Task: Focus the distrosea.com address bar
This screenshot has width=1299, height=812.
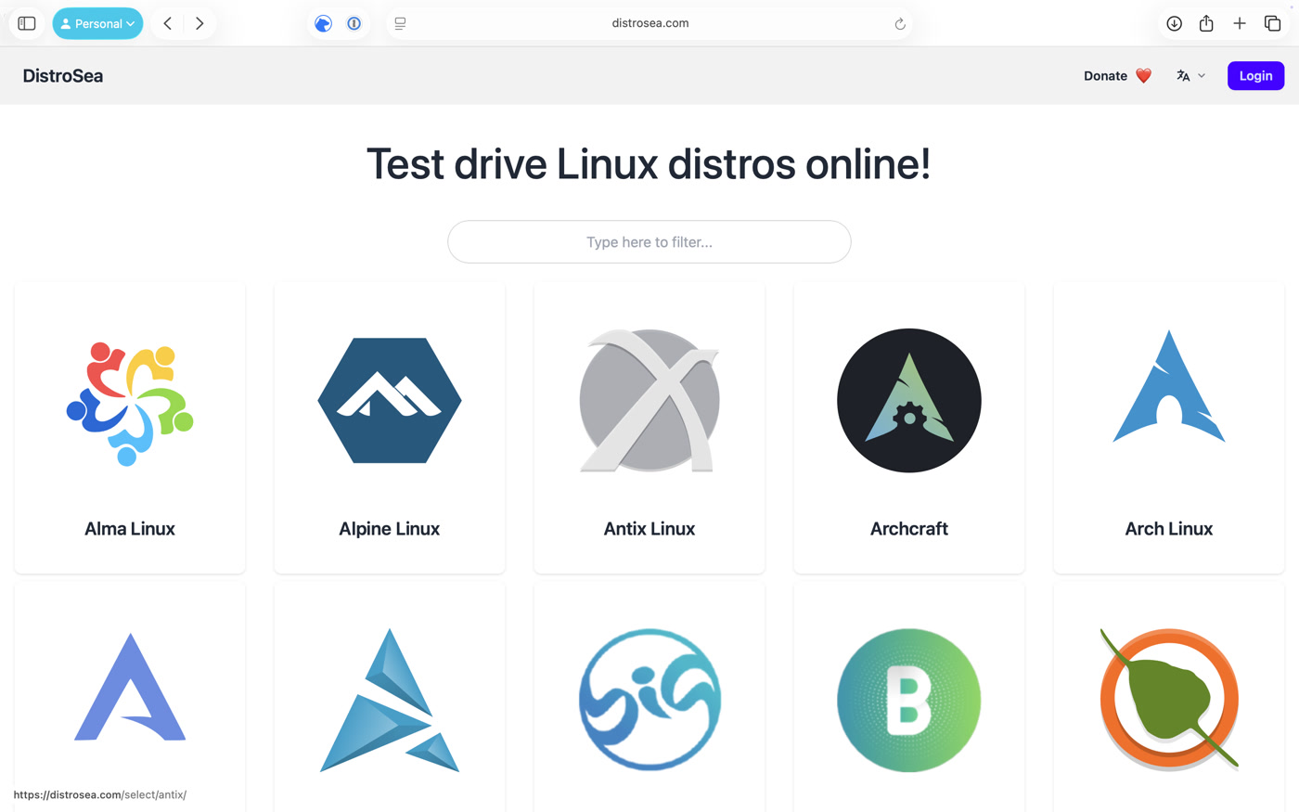Action: pos(649,23)
